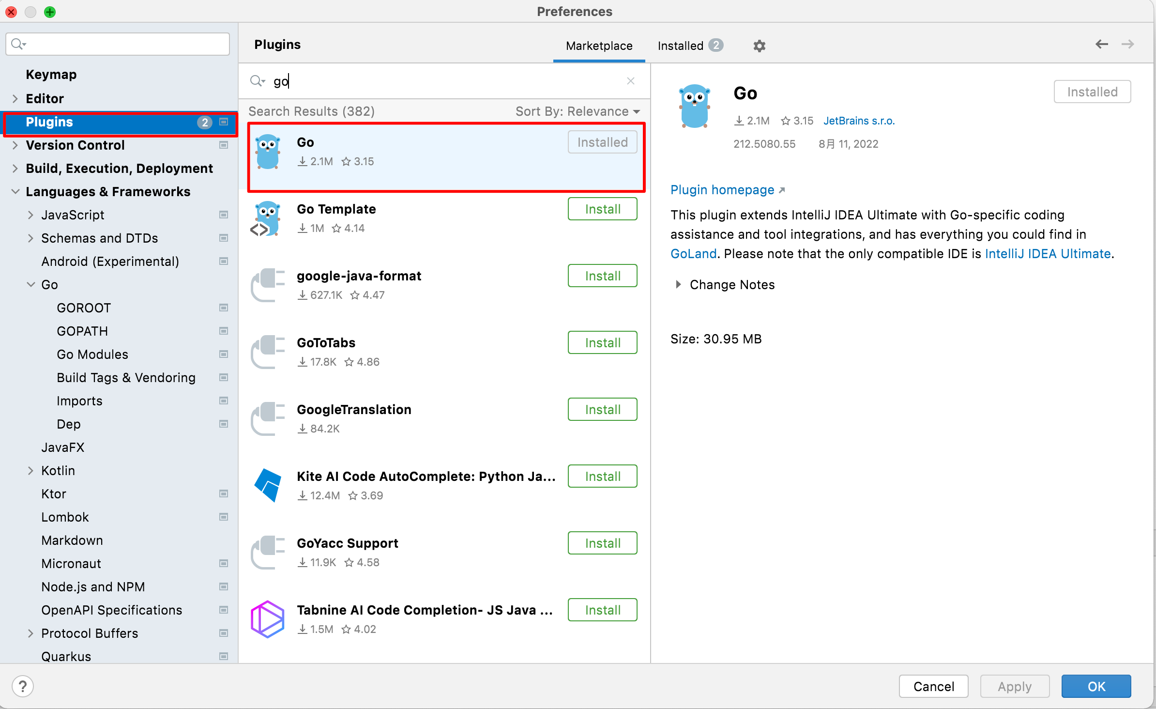
Task: Expand the JavaScript settings node
Action: [30, 215]
